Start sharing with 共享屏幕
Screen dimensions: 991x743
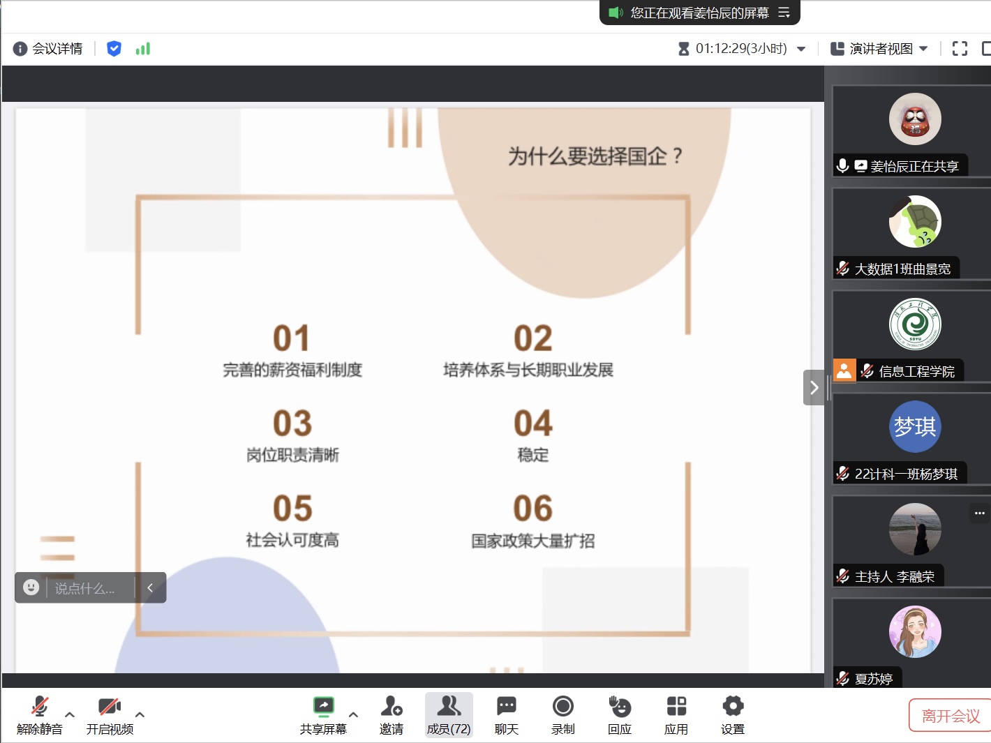coord(323,715)
